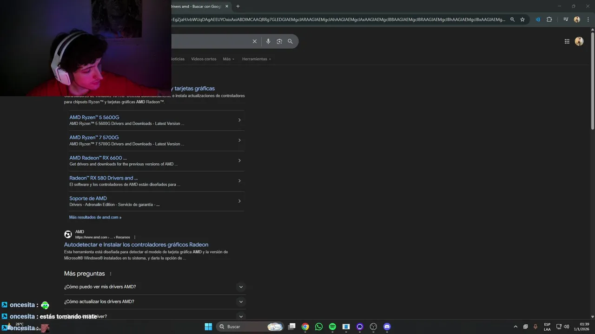Image resolution: width=595 pixels, height=334 pixels.
Task: Open Radeon RX 580 Drivers sitelink
Action: [x=103, y=178]
